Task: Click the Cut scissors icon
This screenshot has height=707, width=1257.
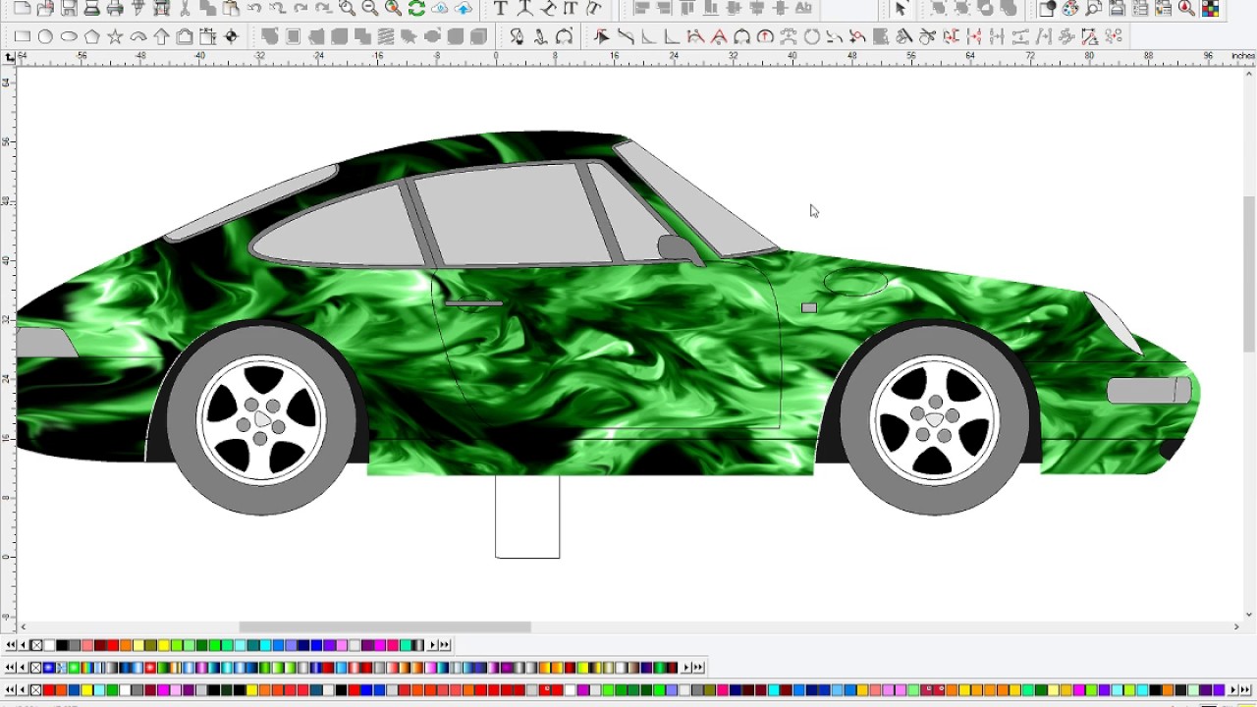Action: pyautogui.click(x=185, y=8)
